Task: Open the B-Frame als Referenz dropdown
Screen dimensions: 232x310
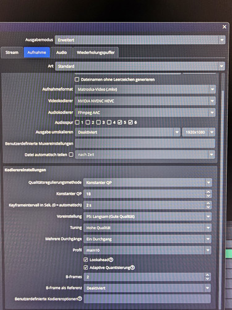Action: (147, 288)
